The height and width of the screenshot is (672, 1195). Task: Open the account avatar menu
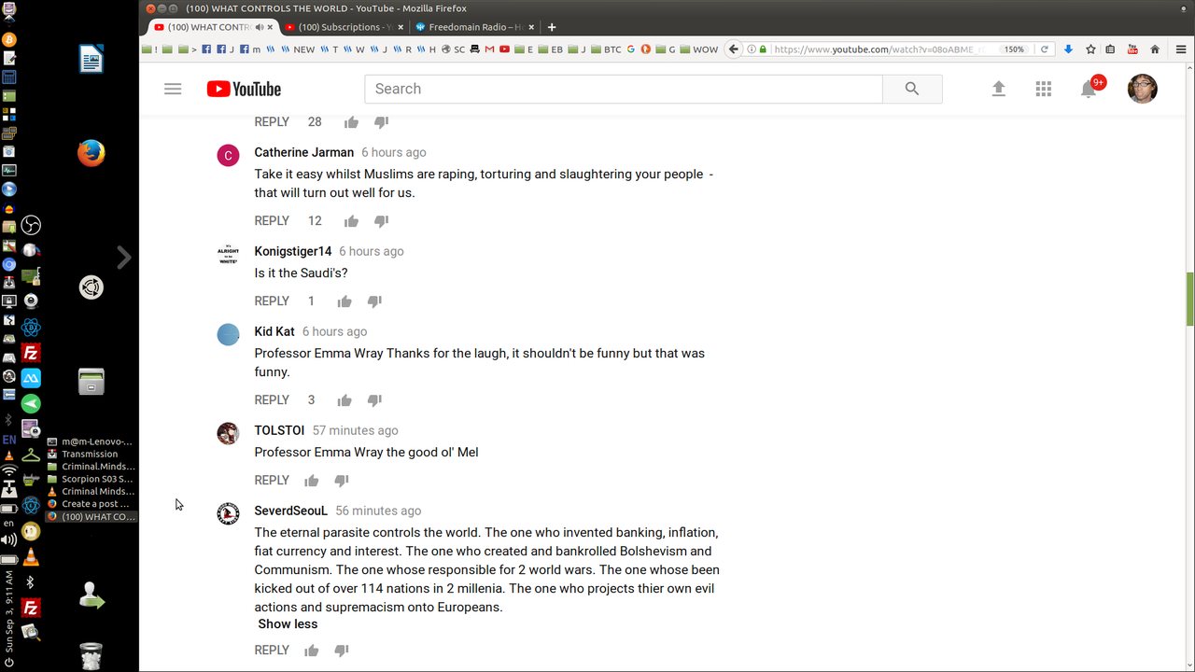pyautogui.click(x=1143, y=89)
